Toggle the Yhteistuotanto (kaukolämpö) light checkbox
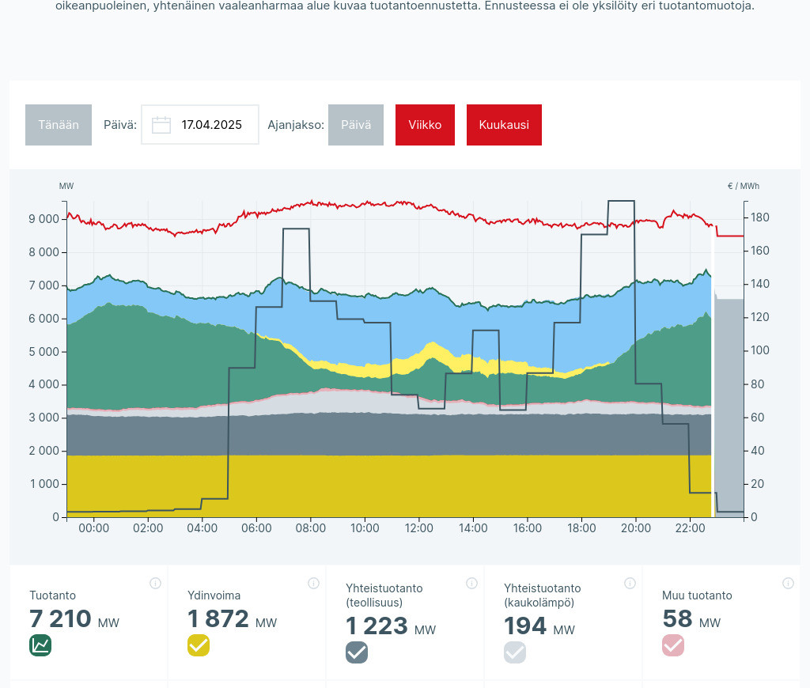This screenshot has height=688, width=810. click(x=515, y=652)
